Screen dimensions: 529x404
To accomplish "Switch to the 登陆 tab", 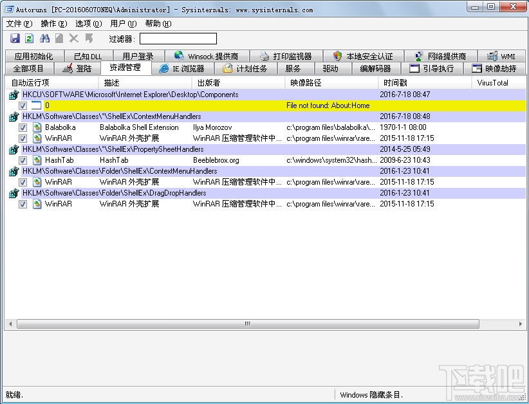I will (77, 68).
